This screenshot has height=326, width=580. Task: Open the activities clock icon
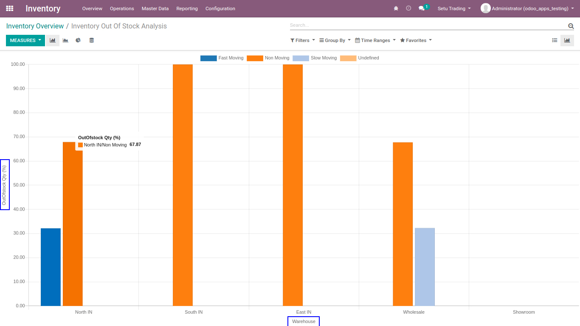(408, 8)
